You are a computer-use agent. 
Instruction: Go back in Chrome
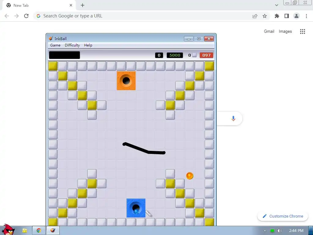pyautogui.click(x=7, y=16)
